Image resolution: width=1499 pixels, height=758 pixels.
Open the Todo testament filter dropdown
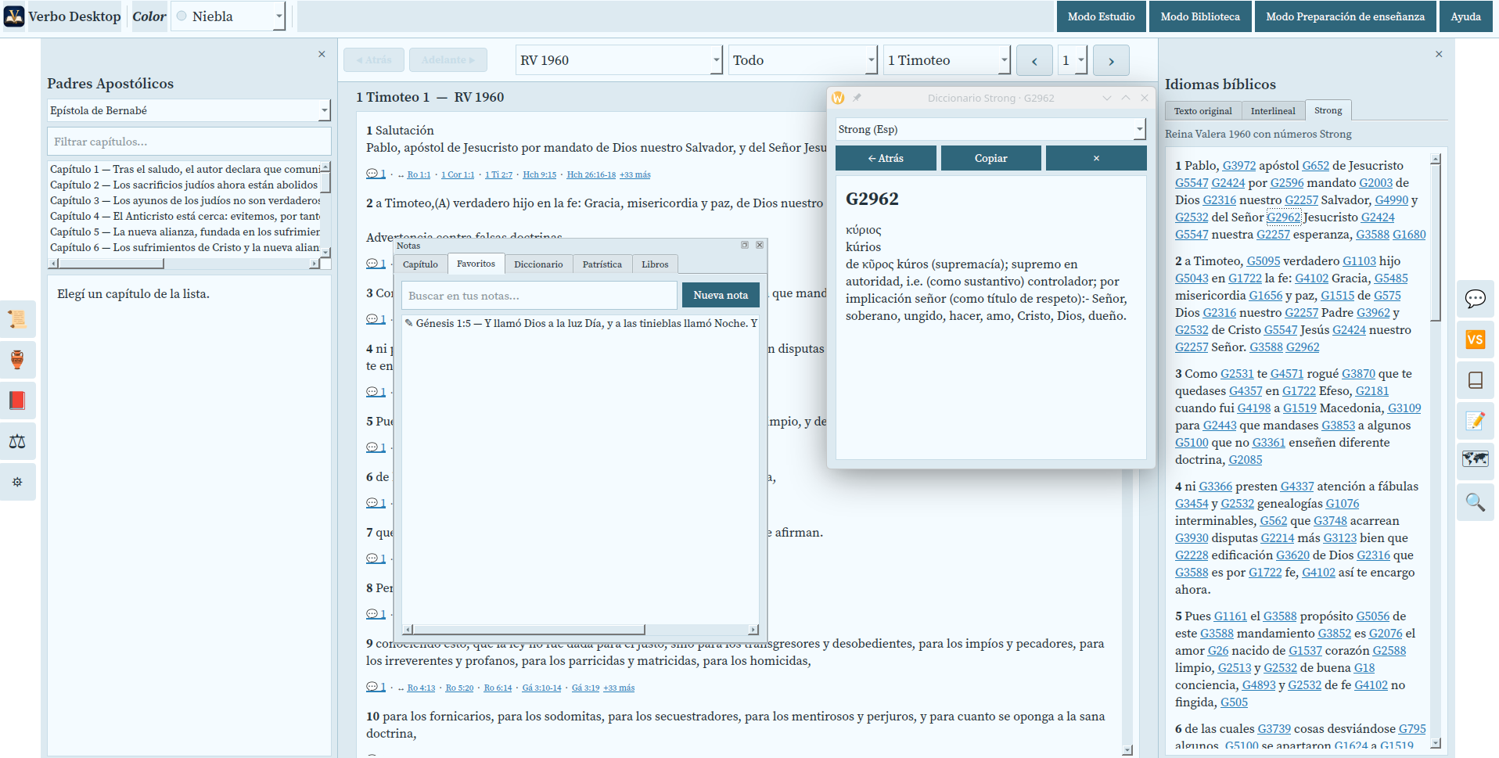803,60
